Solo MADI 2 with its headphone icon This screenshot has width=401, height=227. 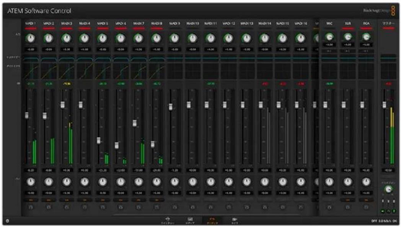pyautogui.click(x=49, y=208)
